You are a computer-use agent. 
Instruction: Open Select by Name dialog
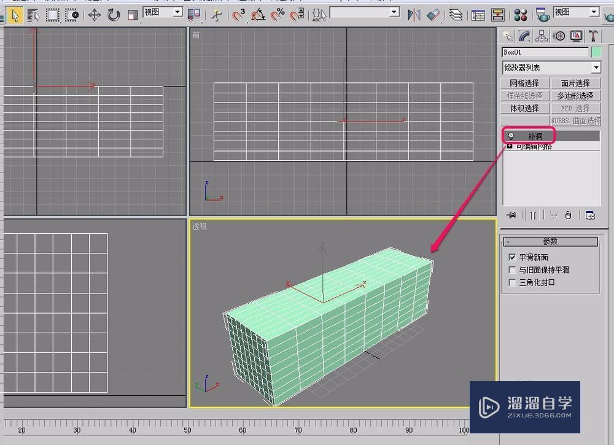34,14
